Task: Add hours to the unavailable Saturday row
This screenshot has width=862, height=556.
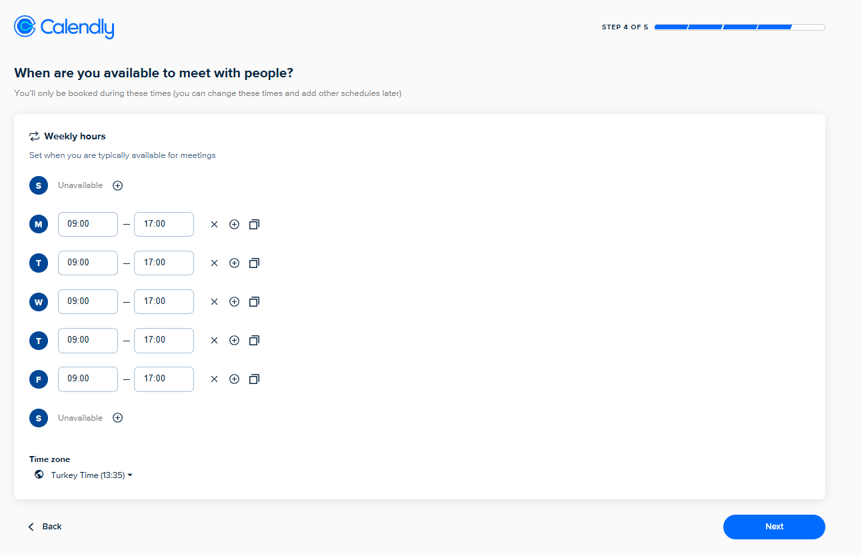Action: click(x=118, y=418)
